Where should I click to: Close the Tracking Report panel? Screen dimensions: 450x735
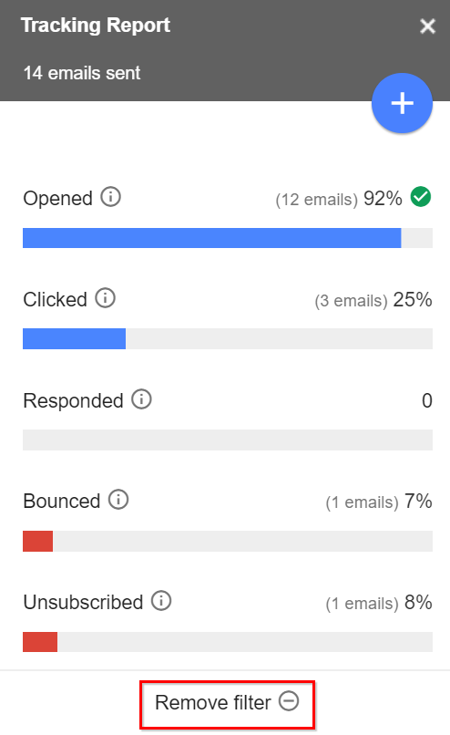click(427, 26)
